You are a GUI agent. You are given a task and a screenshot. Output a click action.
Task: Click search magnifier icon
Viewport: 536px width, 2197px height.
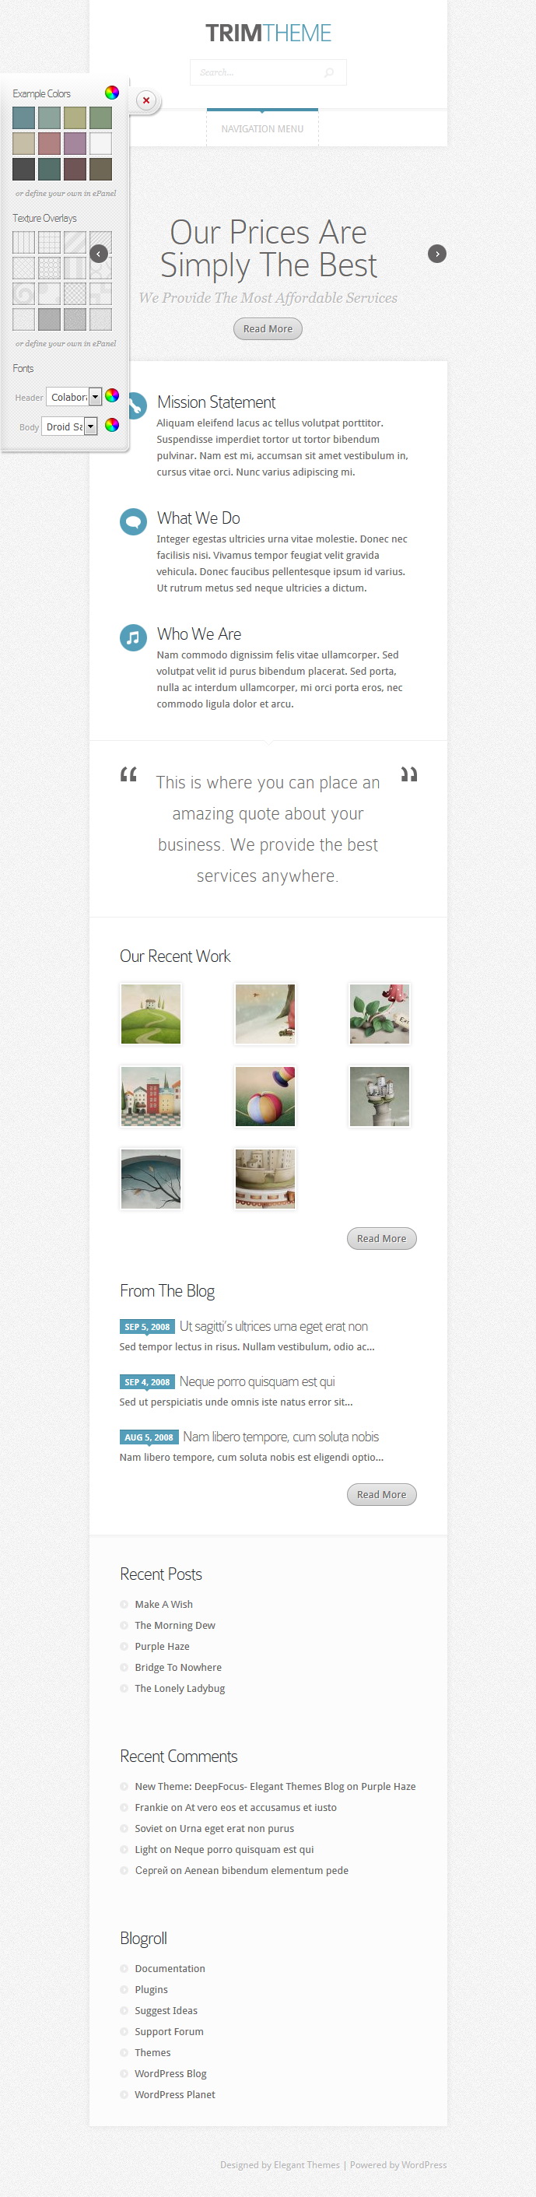coord(329,72)
